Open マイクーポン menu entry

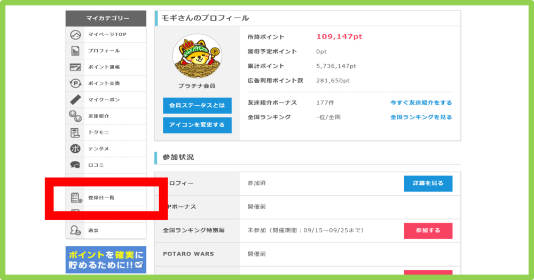click(x=106, y=100)
